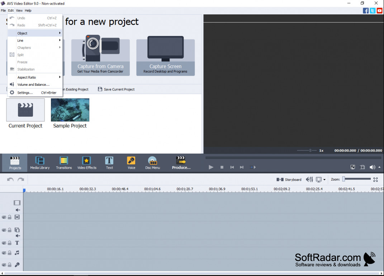
Task: Toggle visibility of the music track
Action: point(4,253)
